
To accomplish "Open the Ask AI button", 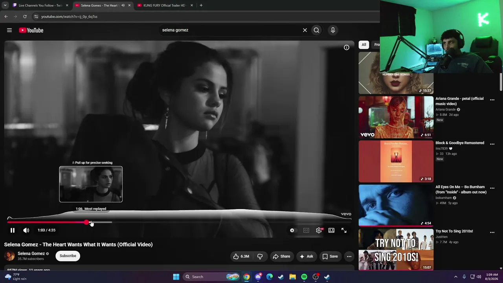I will (306, 256).
